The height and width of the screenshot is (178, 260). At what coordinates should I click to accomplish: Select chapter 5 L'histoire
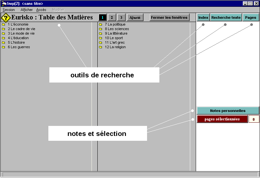pyautogui.click(x=16, y=42)
